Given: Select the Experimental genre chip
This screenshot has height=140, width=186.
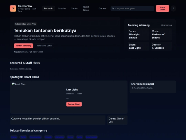Looking at the screenshot, I should (x=91, y=137).
